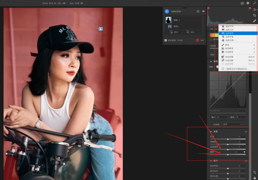Open the point curve dropdown
Screen dimensions: 258x180
[x=232, y=124]
